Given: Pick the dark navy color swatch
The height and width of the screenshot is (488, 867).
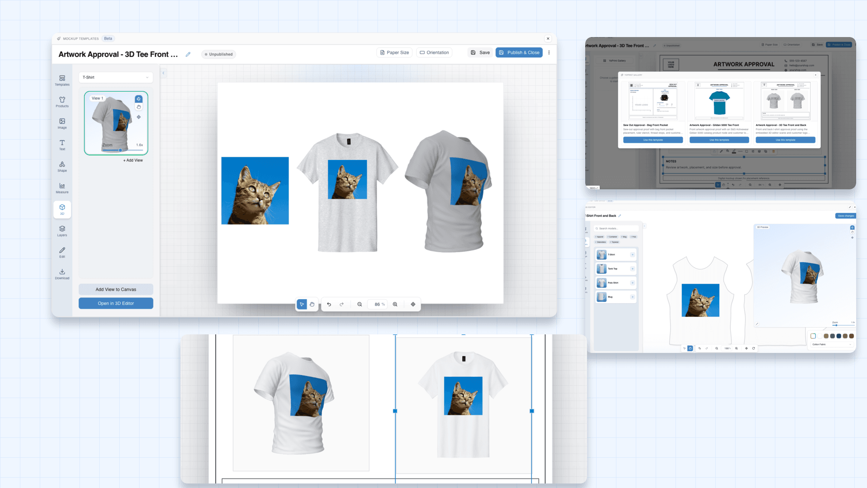Looking at the screenshot, I should pyautogui.click(x=839, y=336).
